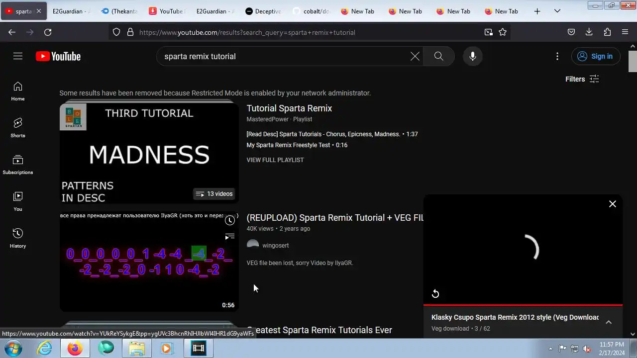Open muted volume icon in tray
Viewport: 637px width, 358px height.
coord(587,349)
